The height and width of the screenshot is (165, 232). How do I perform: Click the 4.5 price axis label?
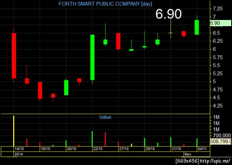click(x=216, y=98)
